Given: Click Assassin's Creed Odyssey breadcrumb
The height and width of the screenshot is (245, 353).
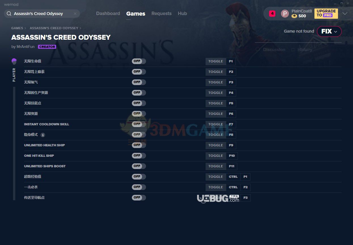Looking at the screenshot, I should pyautogui.click(x=54, y=28).
